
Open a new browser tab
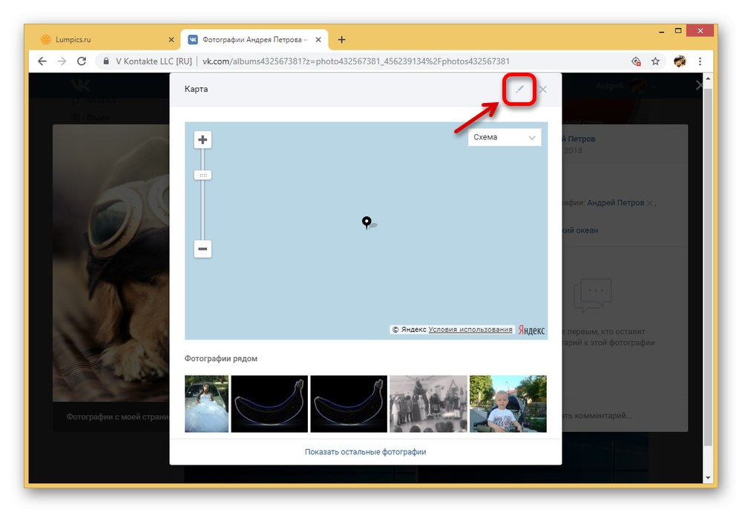tap(341, 40)
